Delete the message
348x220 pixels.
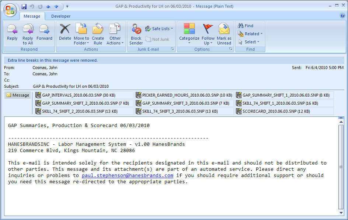65,33
